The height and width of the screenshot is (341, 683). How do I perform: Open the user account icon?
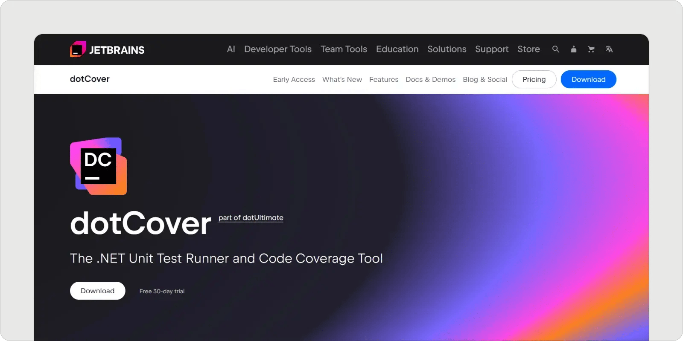[574, 49]
